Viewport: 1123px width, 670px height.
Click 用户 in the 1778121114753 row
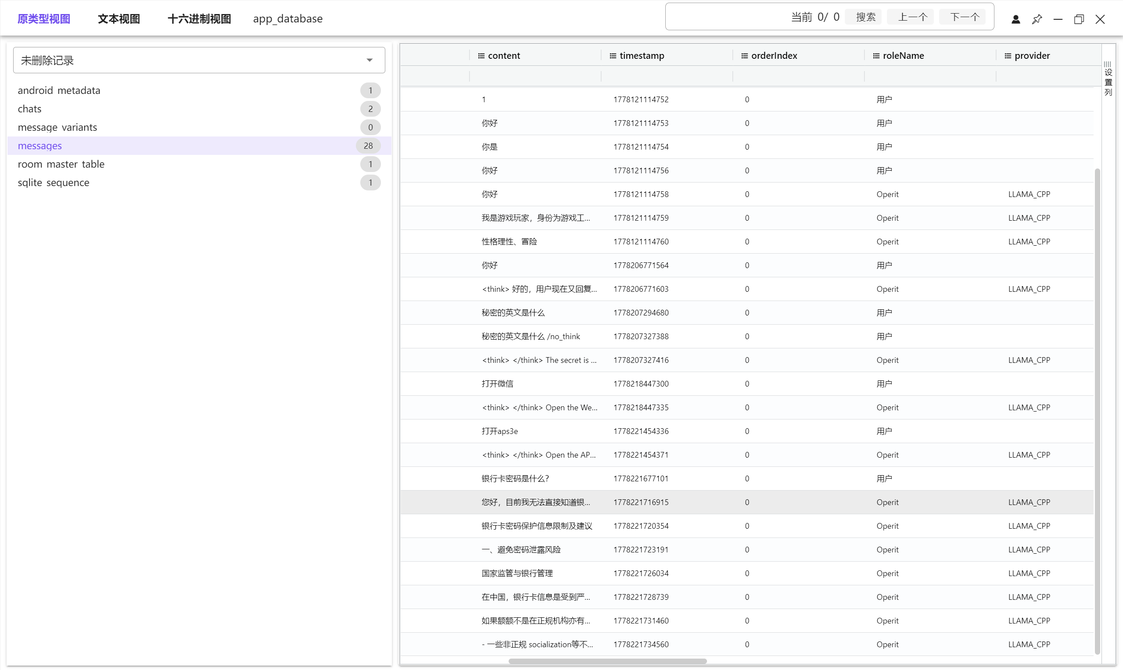pos(884,123)
